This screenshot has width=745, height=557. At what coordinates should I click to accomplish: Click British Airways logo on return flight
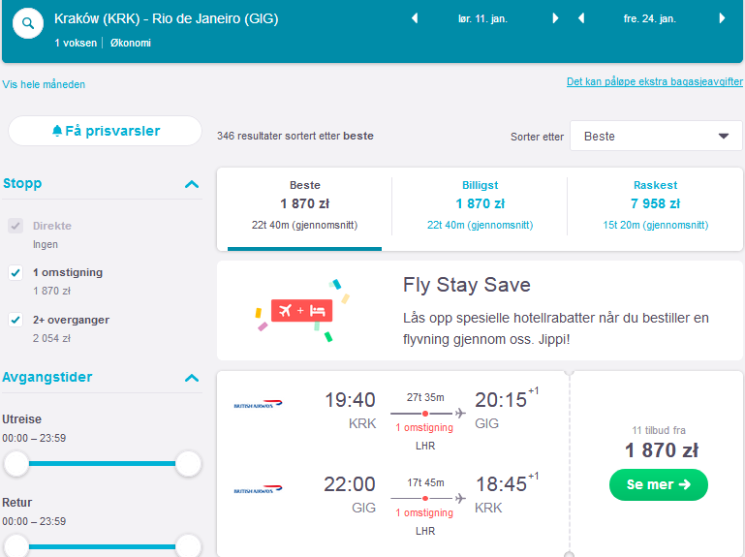click(x=258, y=489)
